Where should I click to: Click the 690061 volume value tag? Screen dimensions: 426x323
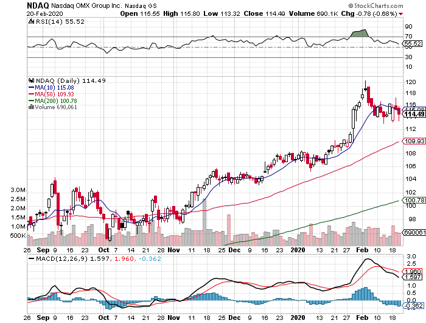coord(413,232)
